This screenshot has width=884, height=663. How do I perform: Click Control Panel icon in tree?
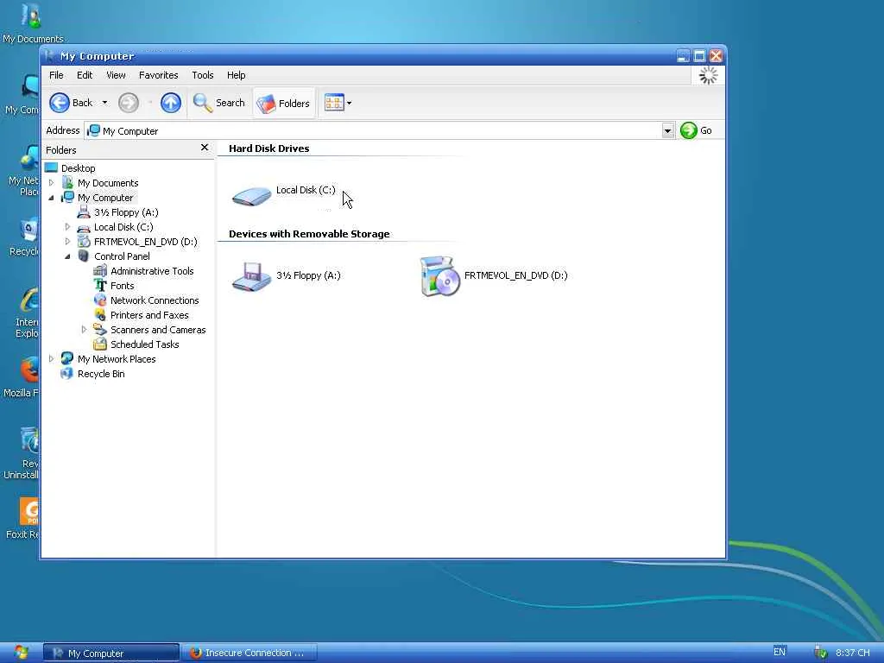pyautogui.click(x=84, y=256)
